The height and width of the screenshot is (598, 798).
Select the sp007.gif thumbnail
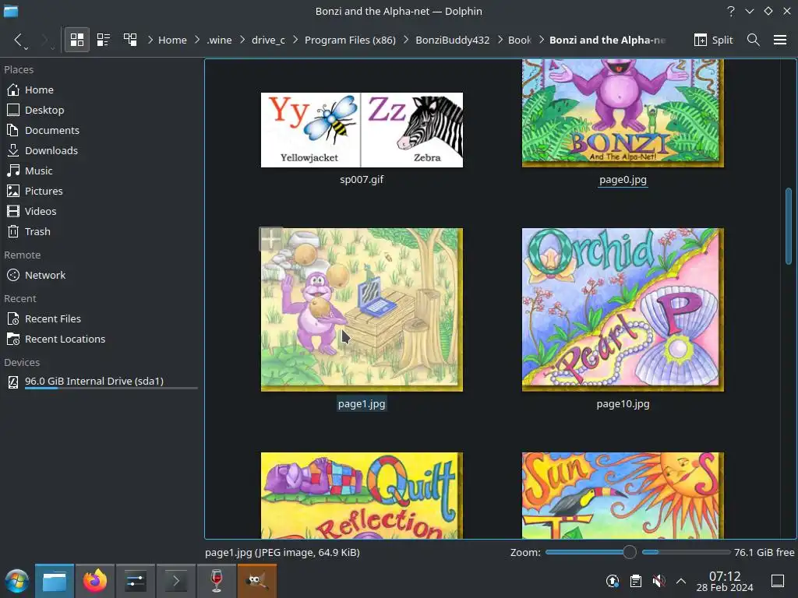362,130
